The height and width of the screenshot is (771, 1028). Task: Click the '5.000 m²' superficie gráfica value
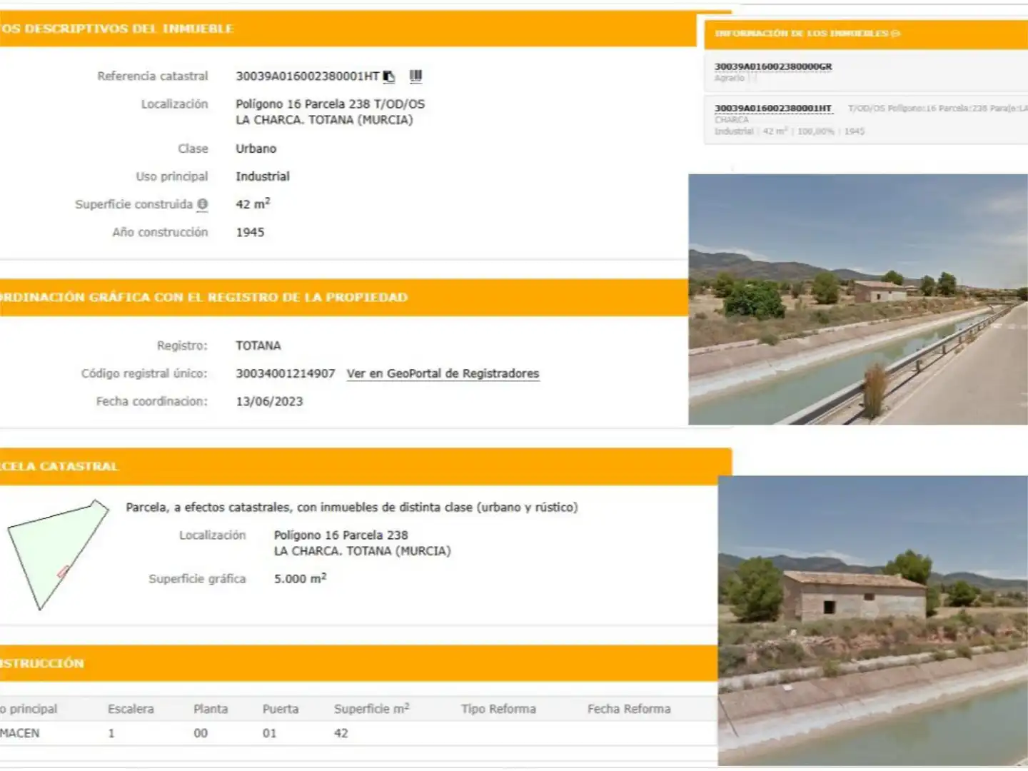[x=301, y=578]
